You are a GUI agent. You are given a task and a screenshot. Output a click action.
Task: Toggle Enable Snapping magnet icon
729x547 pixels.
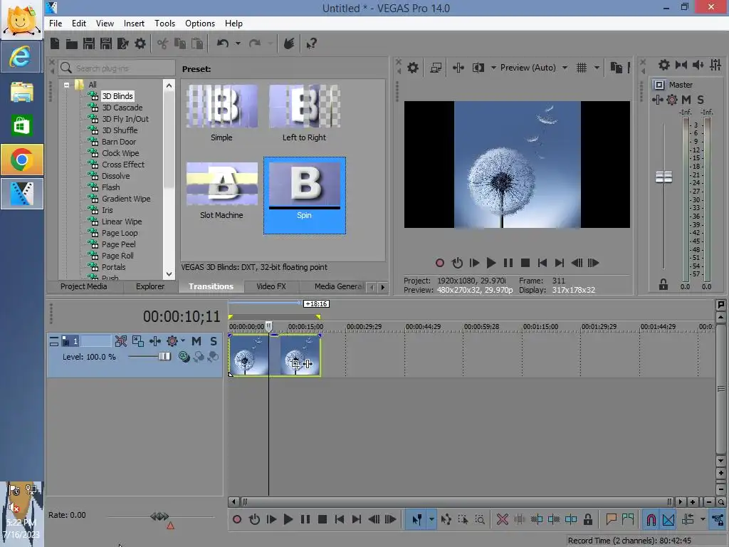coord(651,519)
